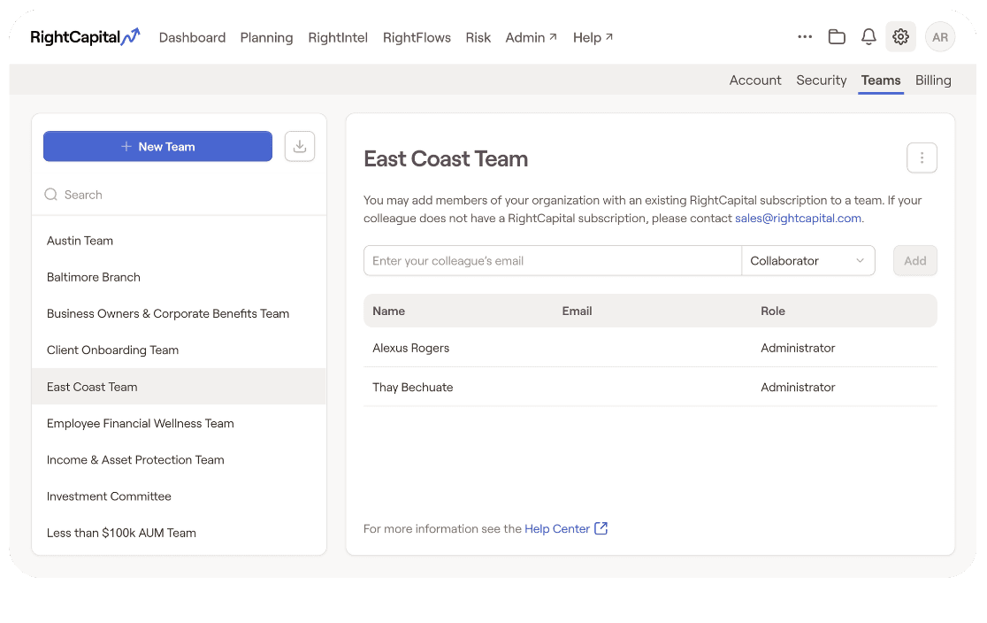The image size is (987, 623).
Task: Click the Name column header
Action: tap(388, 311)
